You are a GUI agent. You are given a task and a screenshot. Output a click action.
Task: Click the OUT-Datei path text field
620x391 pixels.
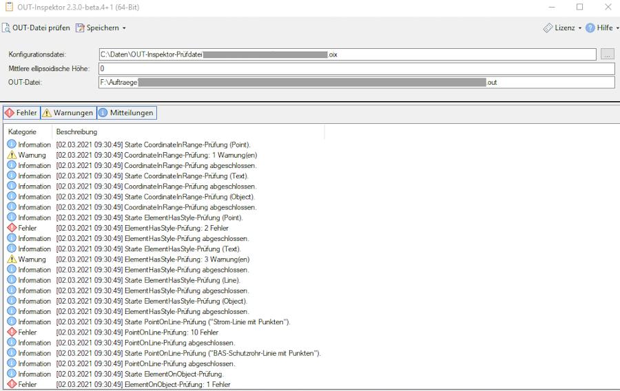(355, 83)
